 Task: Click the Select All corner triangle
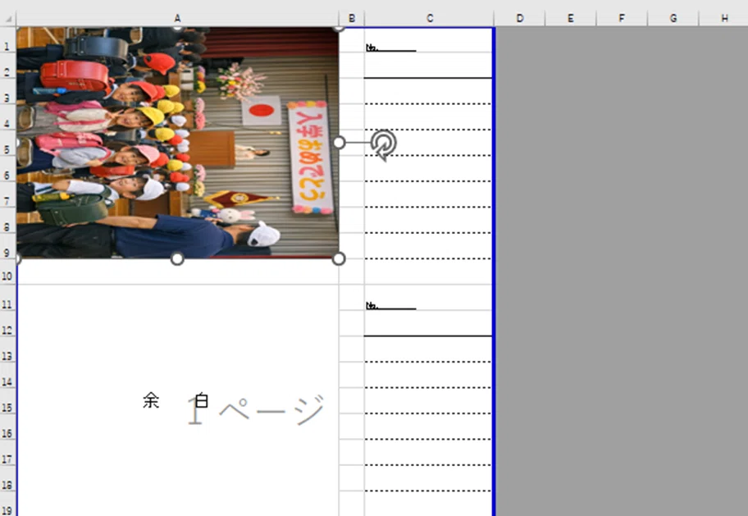tap(8, 19)
